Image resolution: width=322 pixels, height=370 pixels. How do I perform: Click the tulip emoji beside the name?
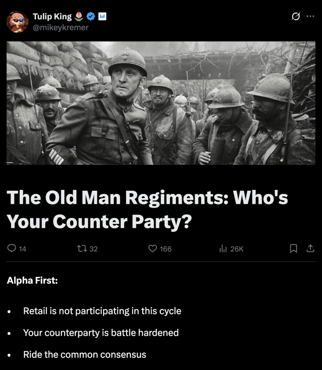click(79, 16)
